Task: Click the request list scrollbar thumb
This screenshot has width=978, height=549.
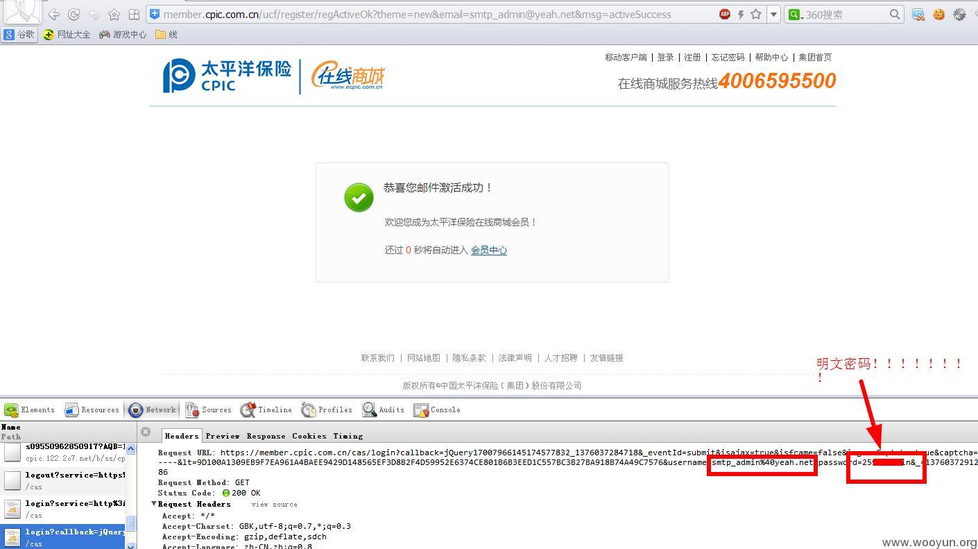Action: click(130, 523)
